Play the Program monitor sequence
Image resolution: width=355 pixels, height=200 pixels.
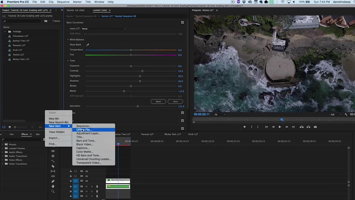point(280,127)
